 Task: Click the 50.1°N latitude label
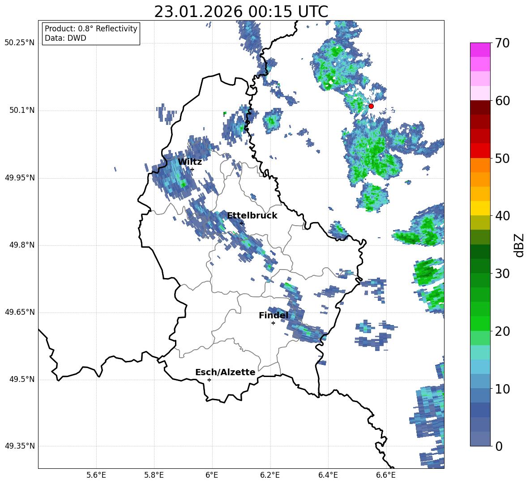[x=22, y=110]
